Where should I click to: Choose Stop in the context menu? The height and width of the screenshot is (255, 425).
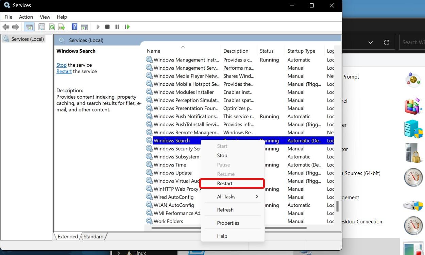click(x=233, y=155)
